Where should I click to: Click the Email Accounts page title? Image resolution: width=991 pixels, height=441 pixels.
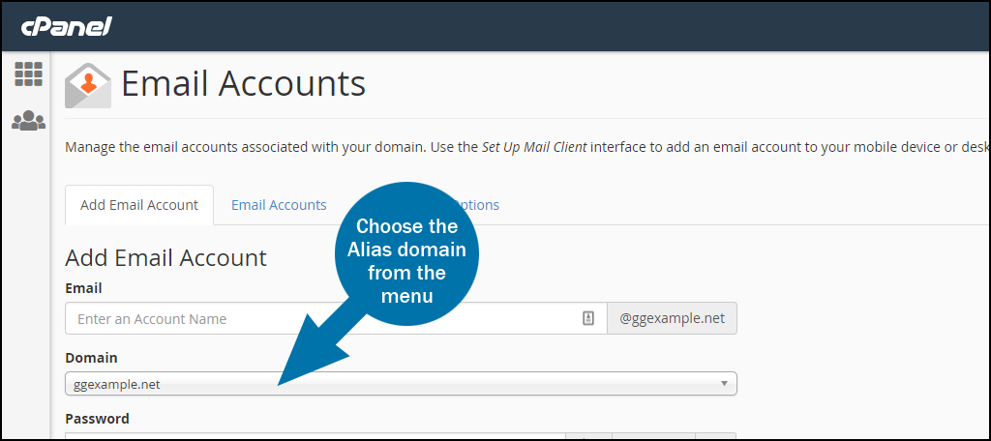click(x=243, y=83)
